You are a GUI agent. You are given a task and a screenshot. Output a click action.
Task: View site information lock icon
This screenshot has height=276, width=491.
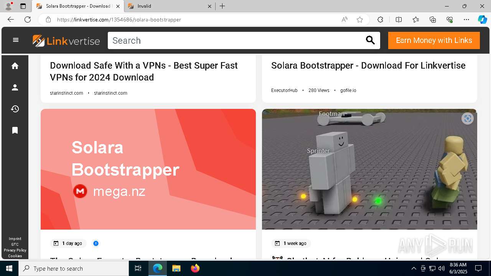(48, 20)
